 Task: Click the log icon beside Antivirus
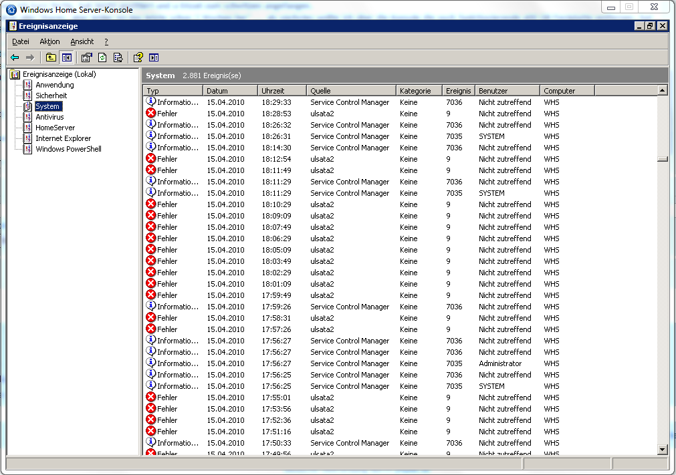[x=27, y=117]
